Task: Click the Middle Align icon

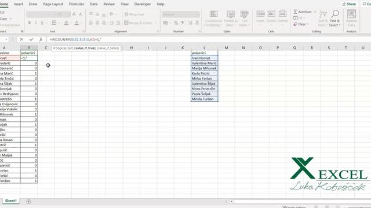Action: tap(97, 14)
